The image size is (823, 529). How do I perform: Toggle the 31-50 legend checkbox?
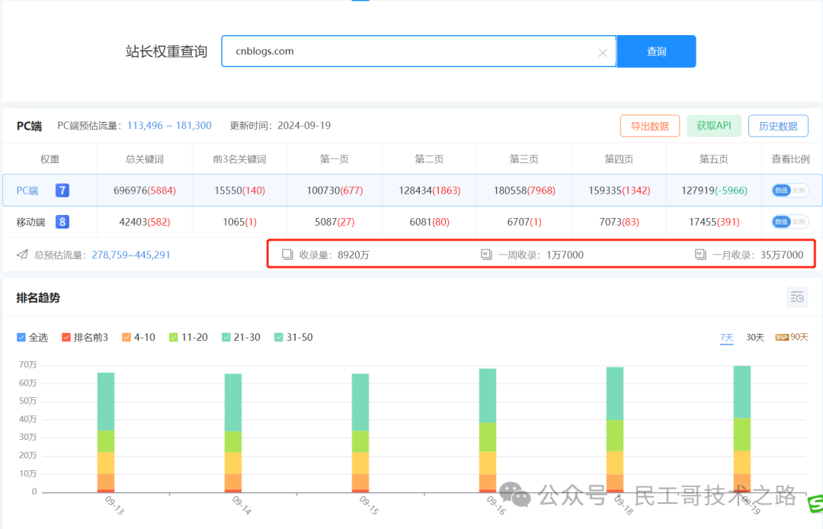279,338
